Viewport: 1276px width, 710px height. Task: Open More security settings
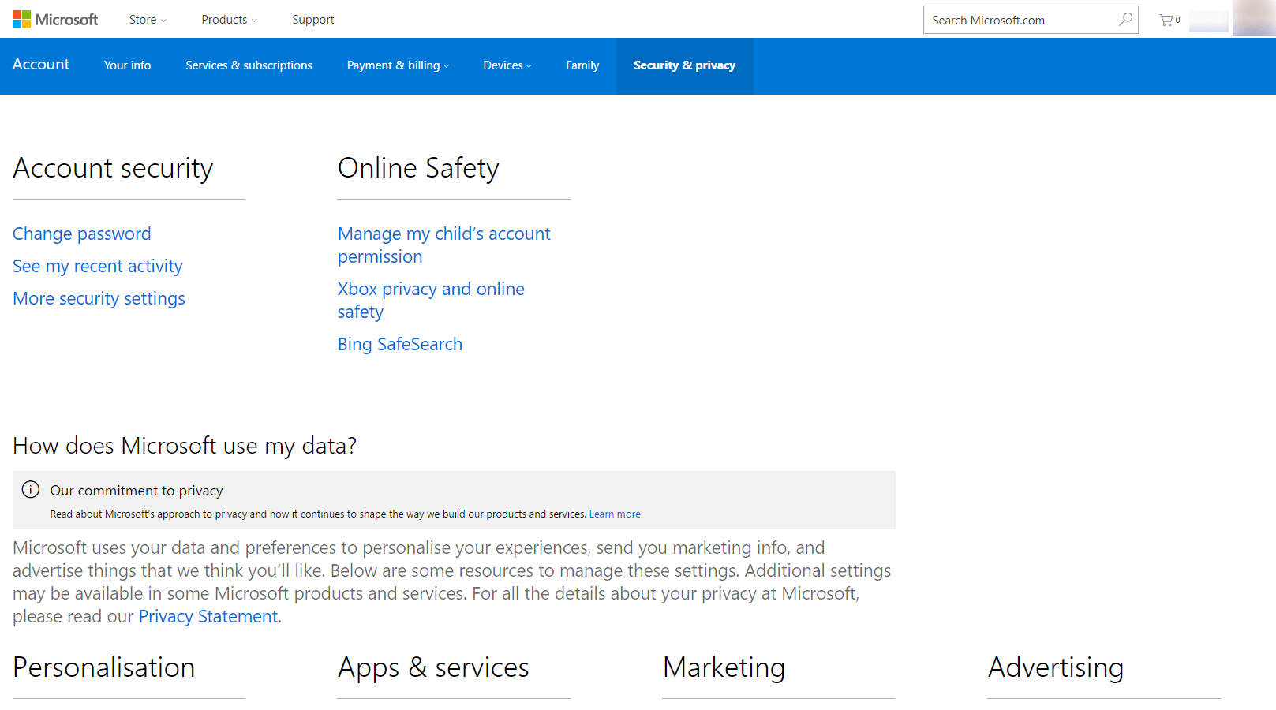click(99, 298)
